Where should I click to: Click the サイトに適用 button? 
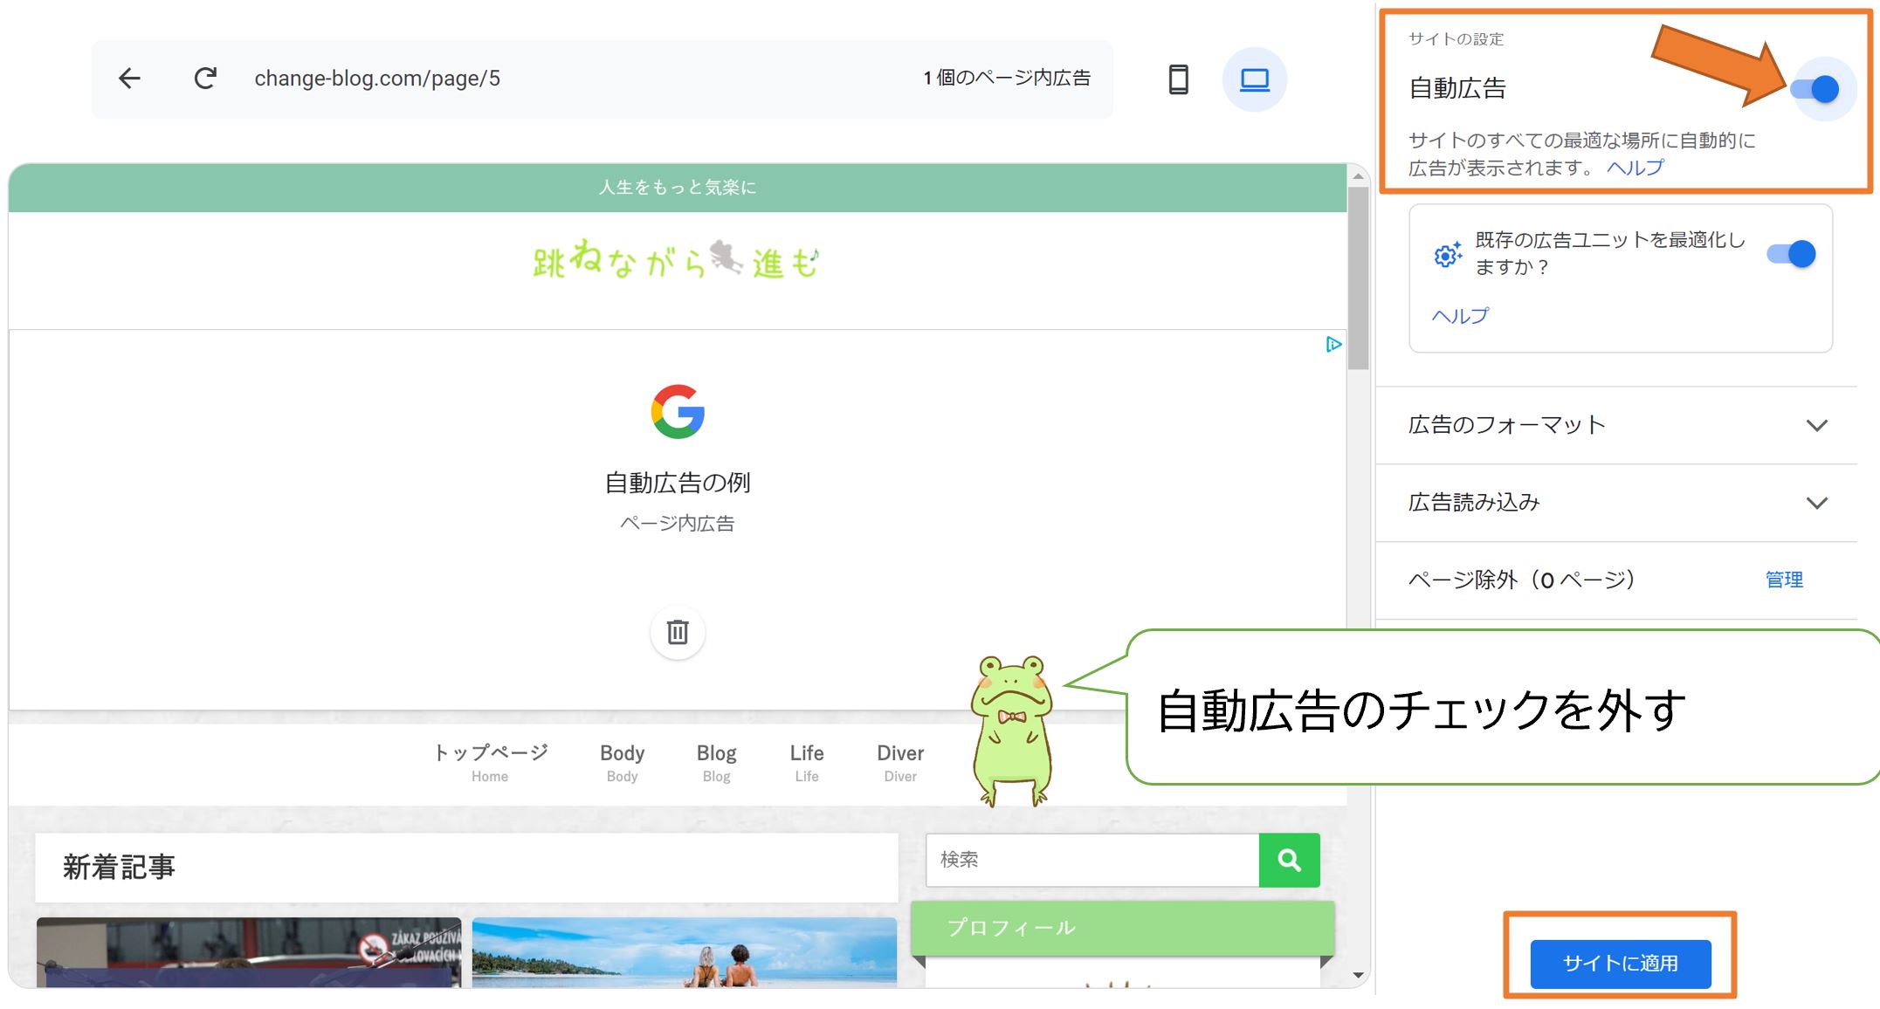(x=1619, y=964)
